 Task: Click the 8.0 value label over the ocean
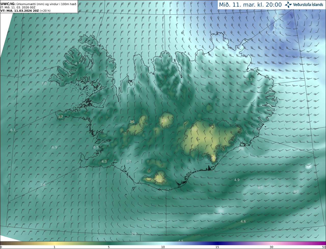coord(260,187)
